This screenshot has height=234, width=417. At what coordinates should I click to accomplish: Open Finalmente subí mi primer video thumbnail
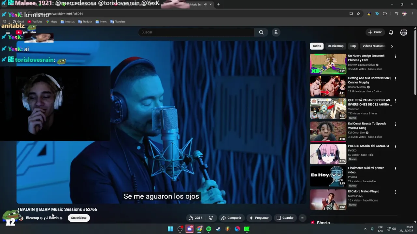click(x=328, y=176)
